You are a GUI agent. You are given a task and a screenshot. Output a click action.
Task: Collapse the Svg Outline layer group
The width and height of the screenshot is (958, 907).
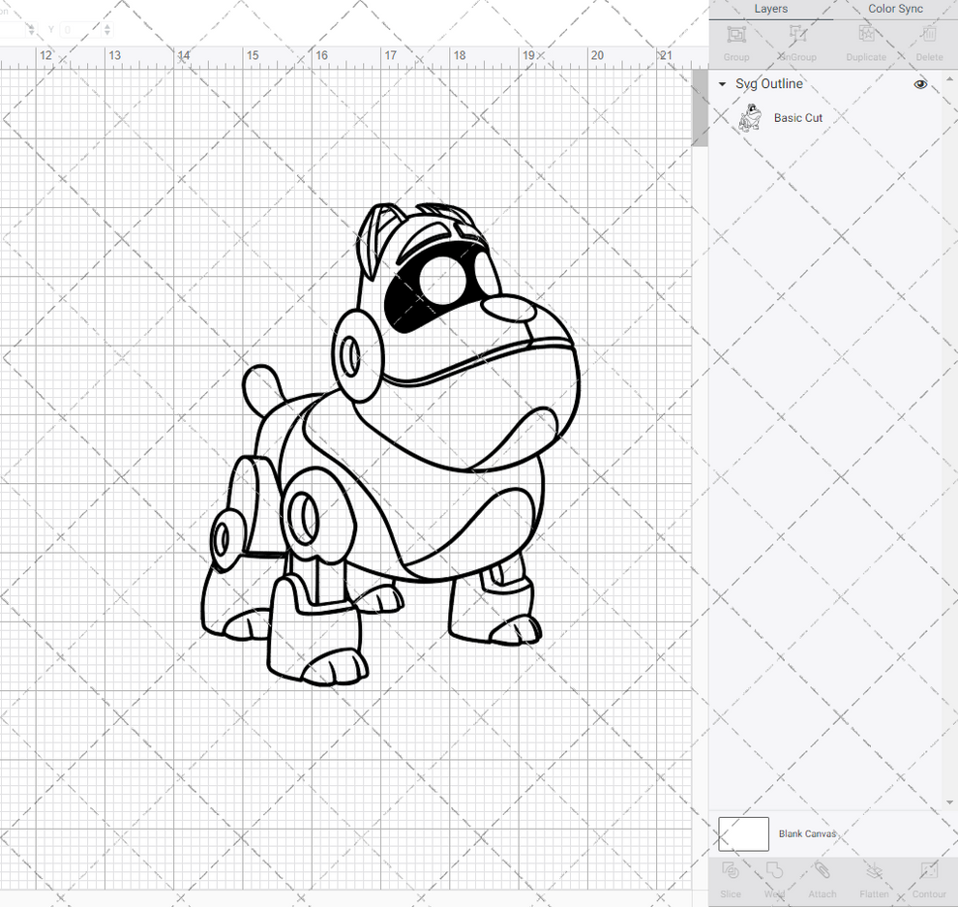(x=722, y=84)
